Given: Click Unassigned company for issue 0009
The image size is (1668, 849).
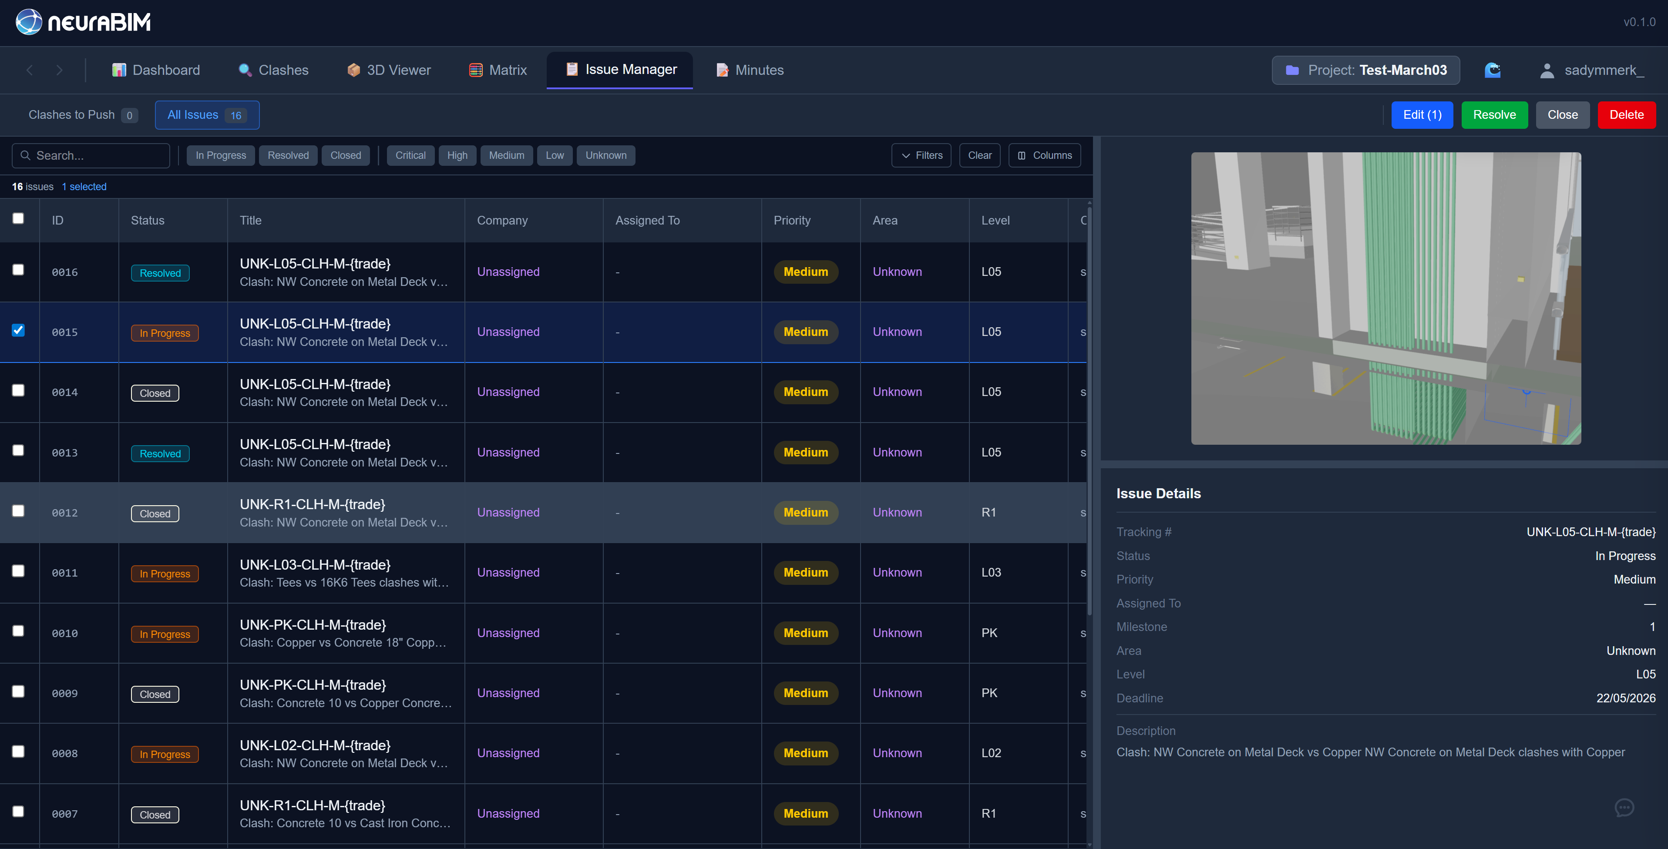Looking at the screenshot, I should point(508,693).
